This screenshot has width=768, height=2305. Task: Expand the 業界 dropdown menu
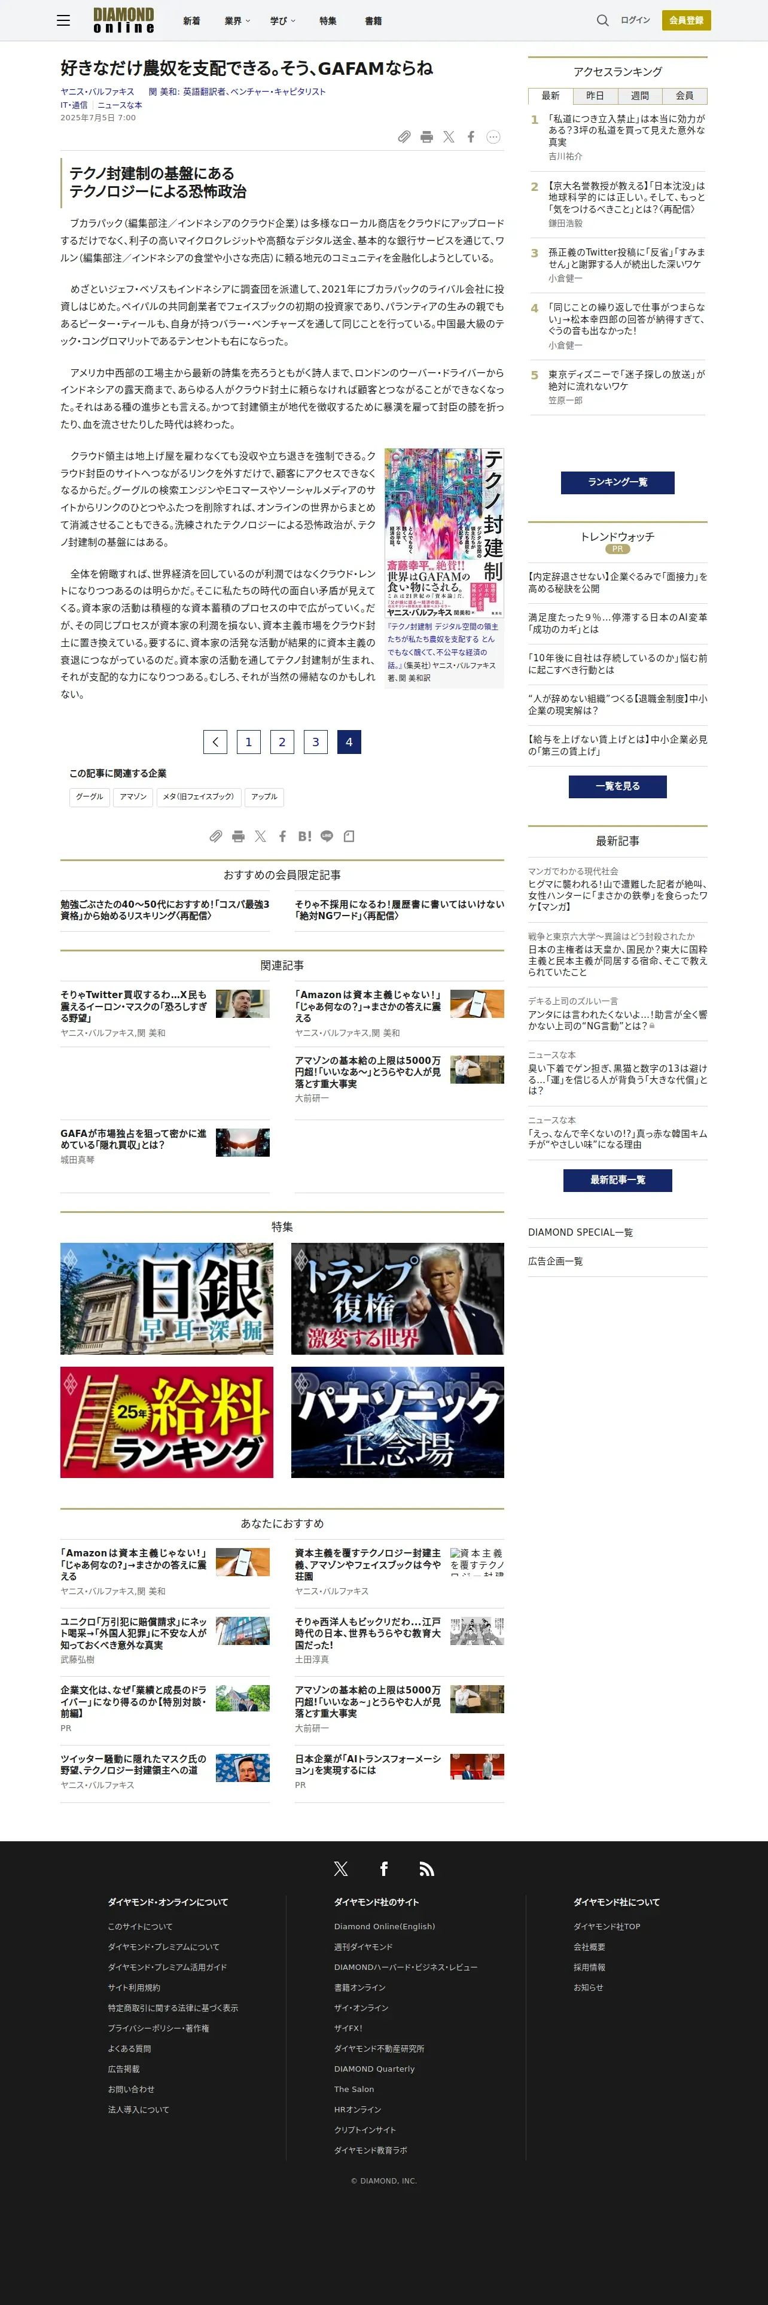click(x=237, y=20)
